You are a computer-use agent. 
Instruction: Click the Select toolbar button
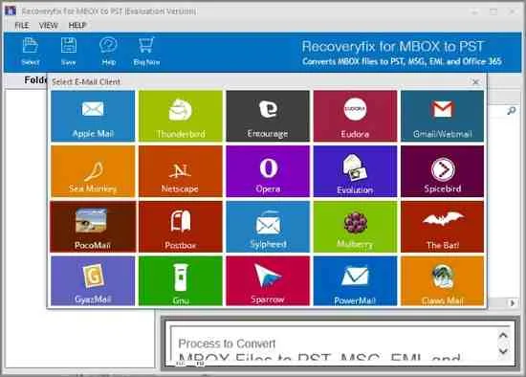point(31,52)
